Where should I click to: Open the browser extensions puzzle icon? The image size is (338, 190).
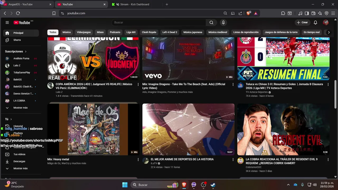point(283,13)
